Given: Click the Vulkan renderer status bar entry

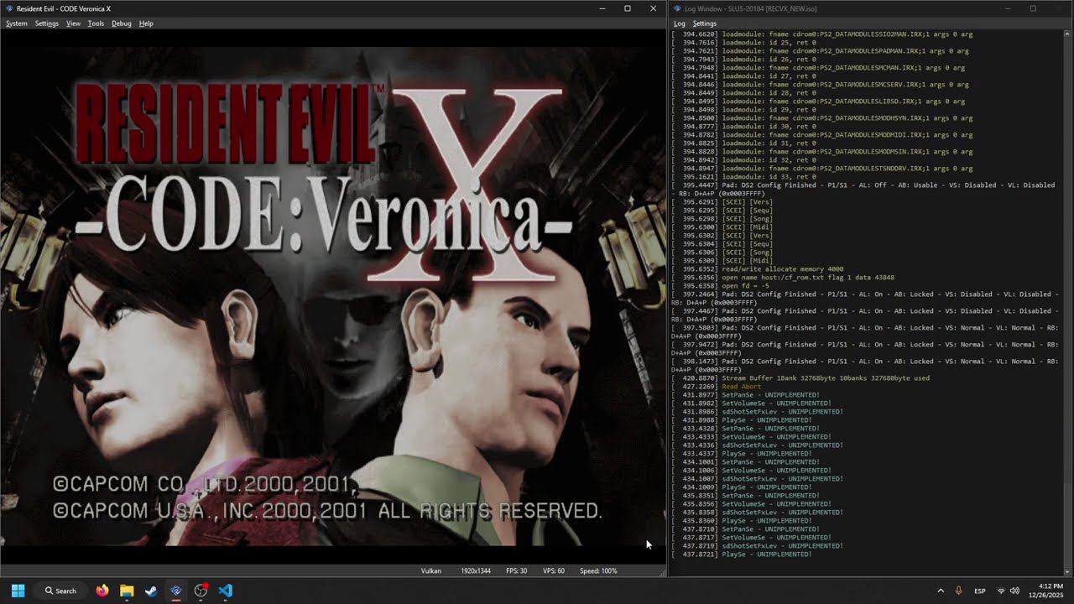Looking at the screenshot, I should click(x=430, y=570).
